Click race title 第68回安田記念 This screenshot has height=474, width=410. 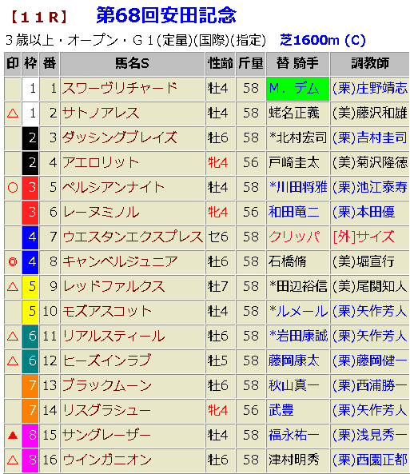tap(166, 15)
